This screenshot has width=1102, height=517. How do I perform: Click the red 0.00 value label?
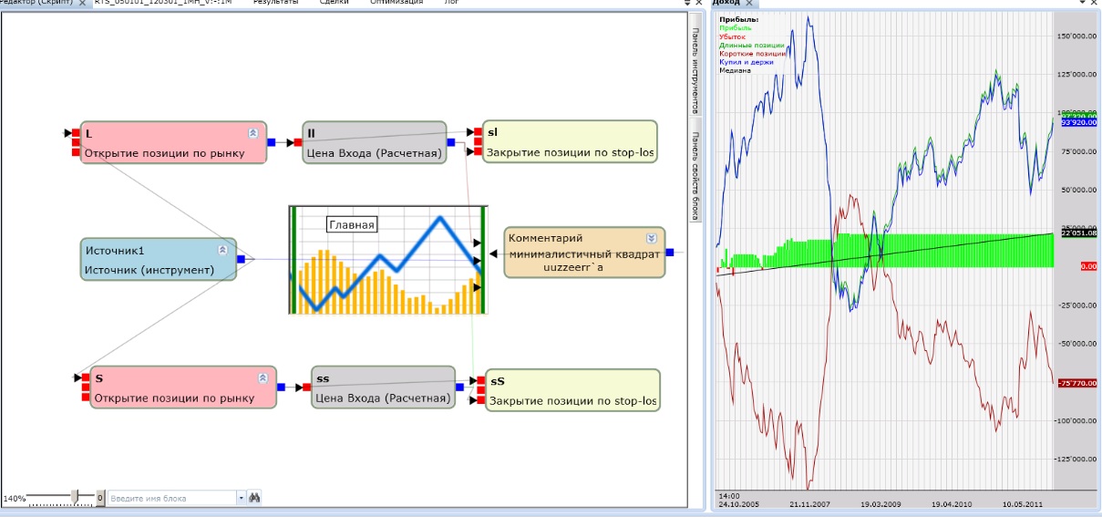(1088, 266)
